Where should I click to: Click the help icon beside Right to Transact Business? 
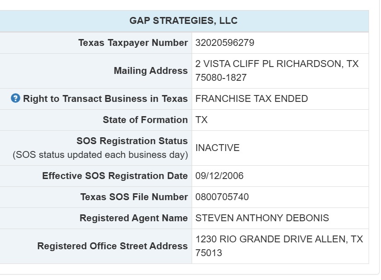15,99
